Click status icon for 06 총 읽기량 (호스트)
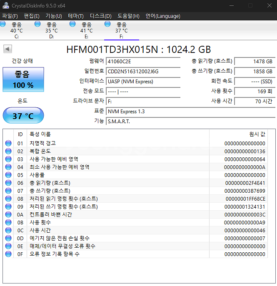 pos(8,183)
